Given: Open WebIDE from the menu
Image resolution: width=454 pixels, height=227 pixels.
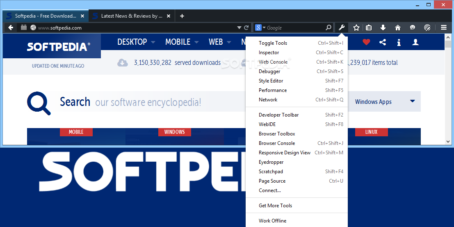Looking at the screenshot, I should (x=297, y=124).
